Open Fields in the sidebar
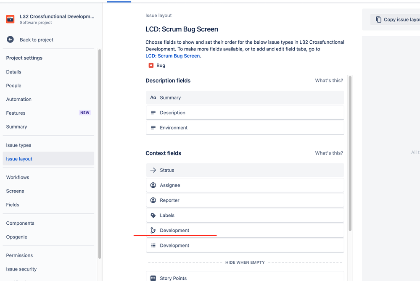This screenshot has width=420, height=281. pyautogui.click(x=13, y=205)
